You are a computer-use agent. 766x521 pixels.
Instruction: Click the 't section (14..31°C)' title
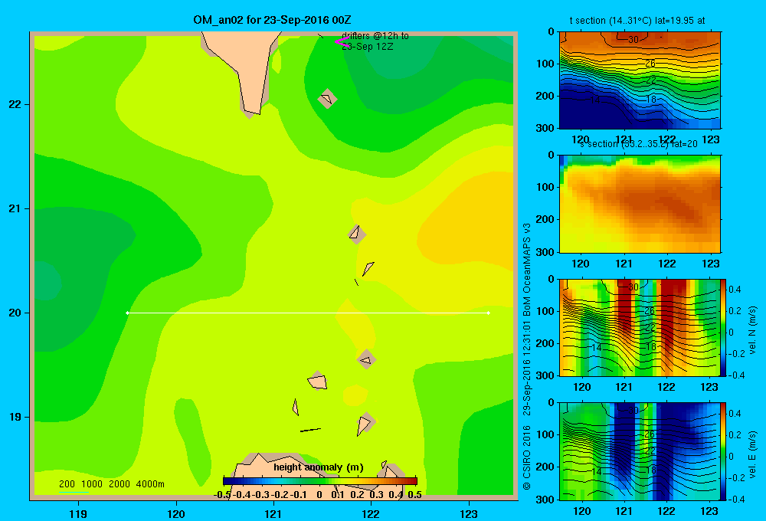pyautogui.click(x=611, y=21)
